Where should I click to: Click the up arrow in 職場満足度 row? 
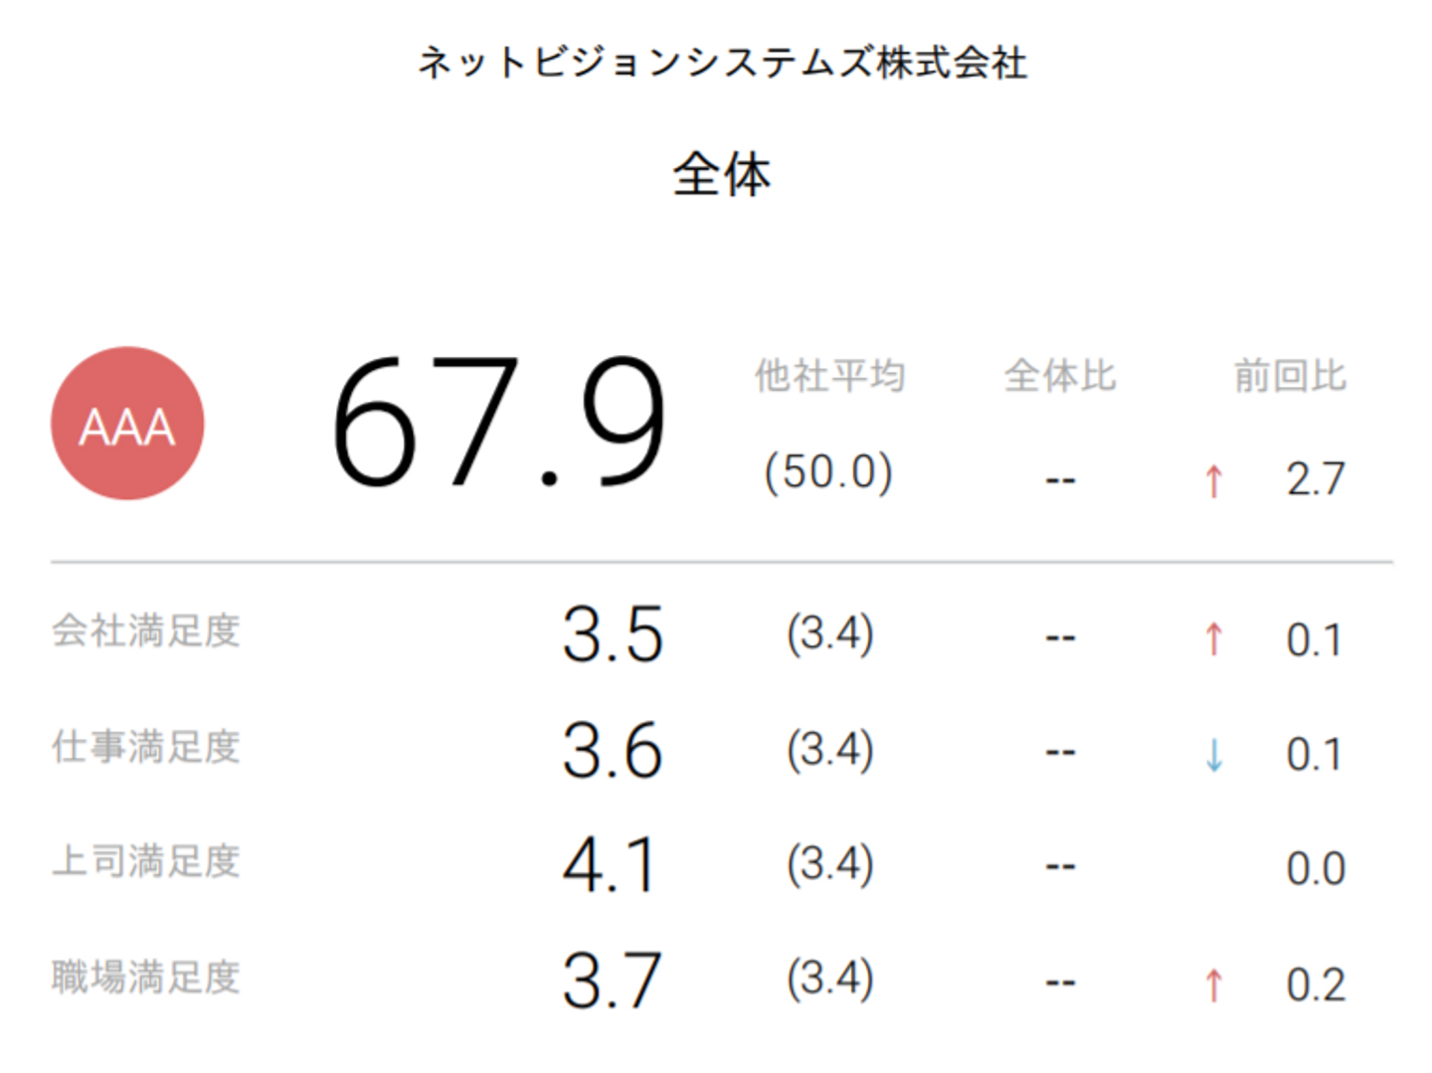(x=1213, y=984)
